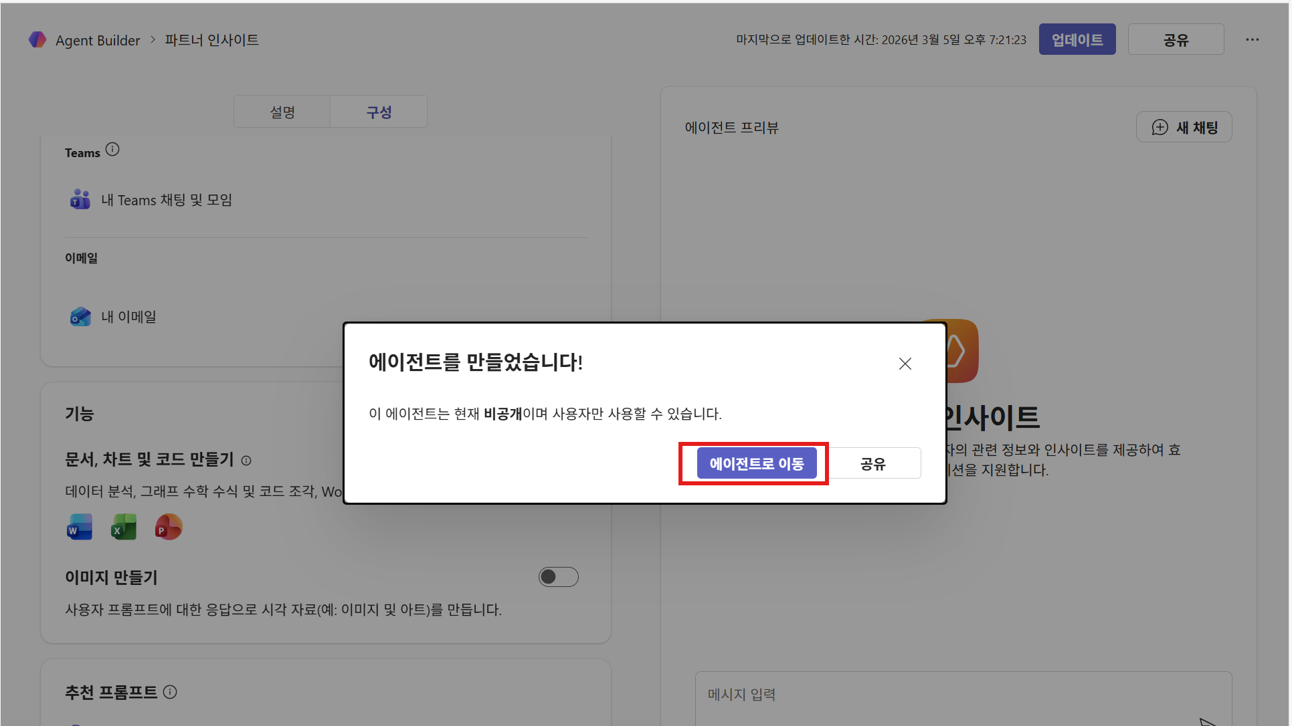1292x726 pixels.
Task: Click the Excel app icon
Action: [124, 527]
